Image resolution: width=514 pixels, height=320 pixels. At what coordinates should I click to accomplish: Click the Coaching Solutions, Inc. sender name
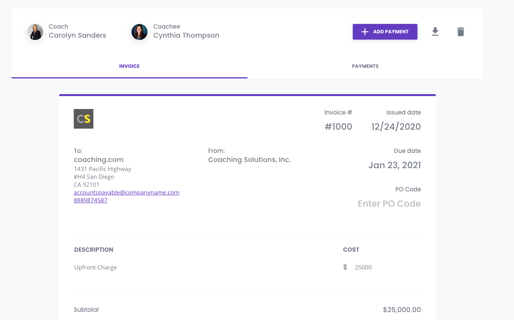250,160
